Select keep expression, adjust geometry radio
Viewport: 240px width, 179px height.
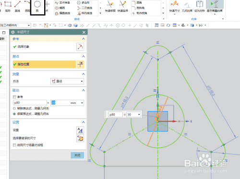14,114
